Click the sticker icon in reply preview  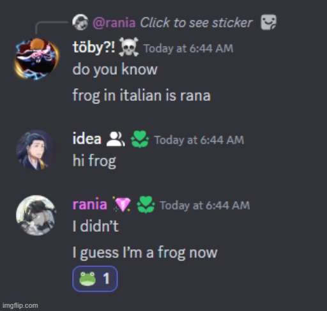(x=269, y=22)
